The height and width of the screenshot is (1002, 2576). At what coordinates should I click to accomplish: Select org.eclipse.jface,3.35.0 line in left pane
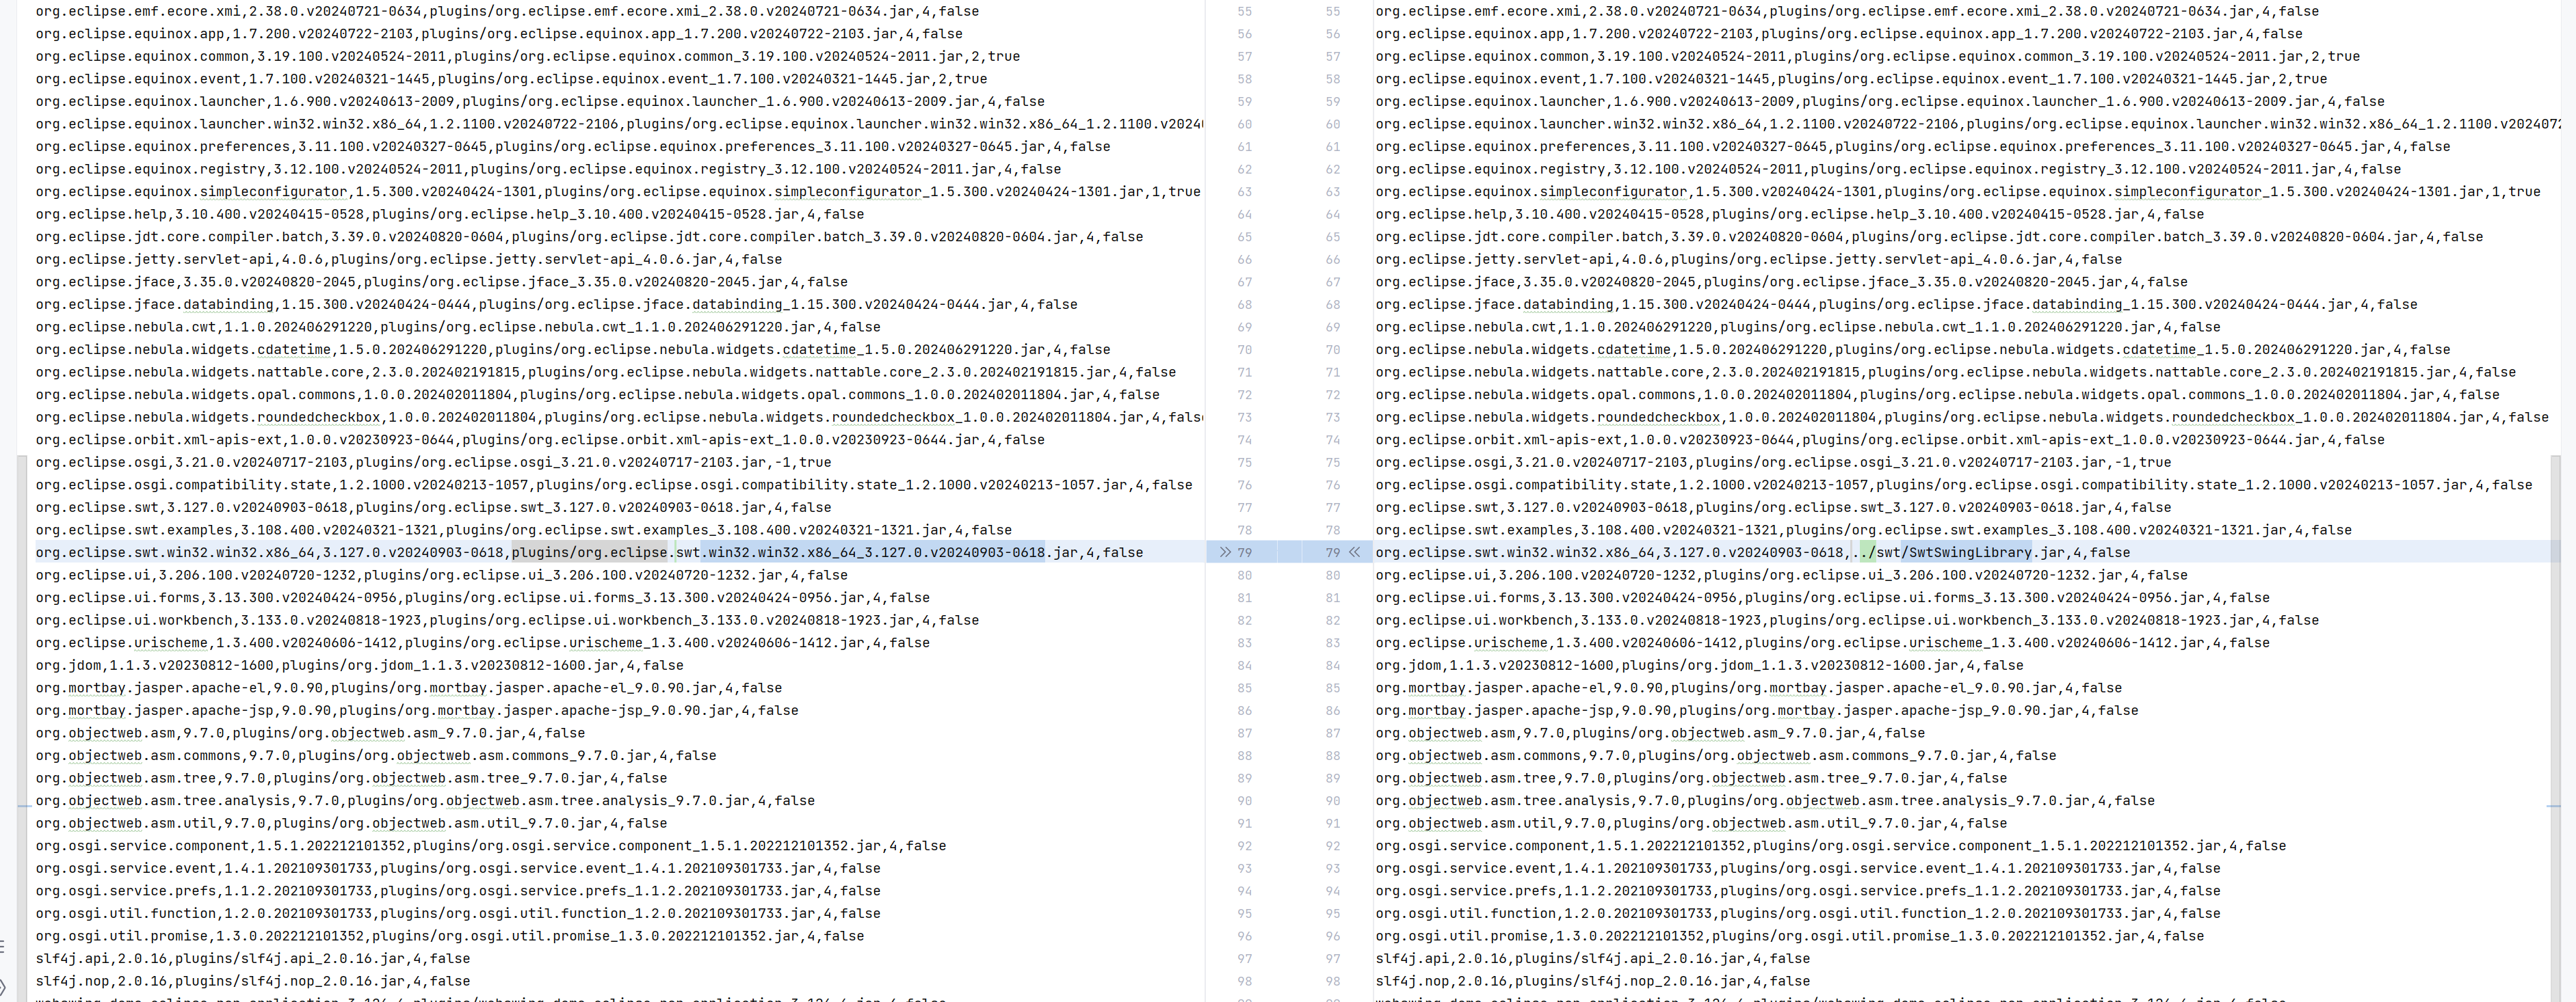442,283
